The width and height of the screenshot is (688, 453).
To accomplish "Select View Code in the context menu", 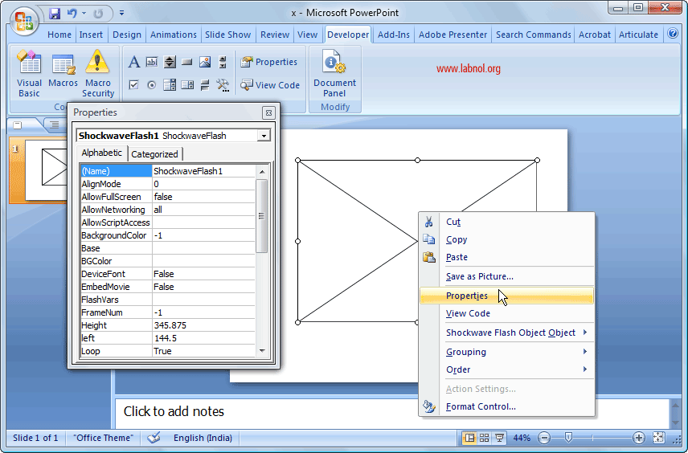I will click(507, 313).
